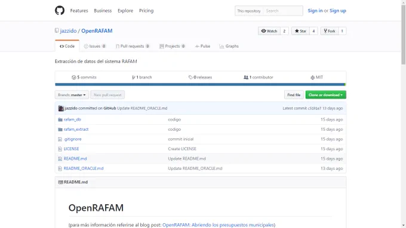Open the 1 contributor link
Viewport: 406px width, 228px height.
(258, 78)
